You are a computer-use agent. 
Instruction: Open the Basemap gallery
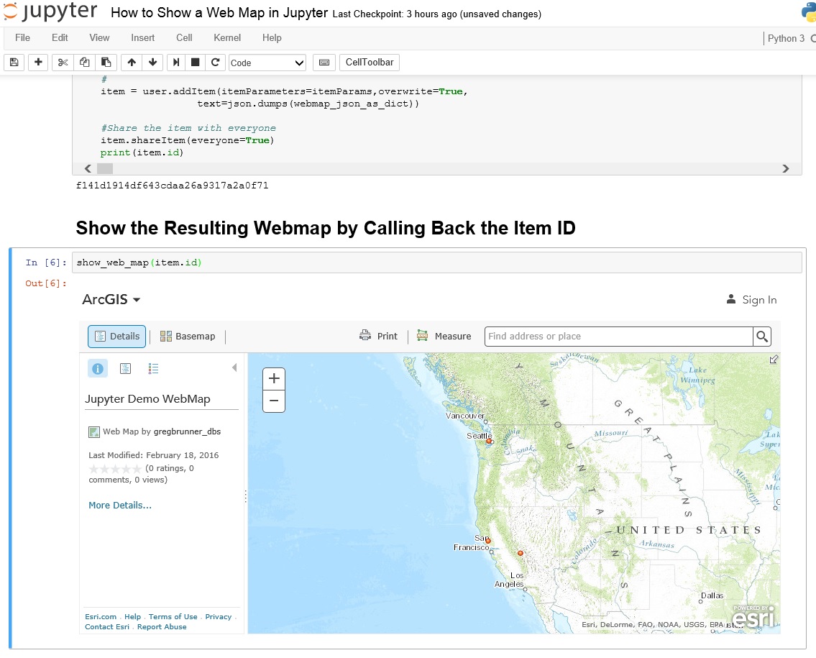click(188, 337)
